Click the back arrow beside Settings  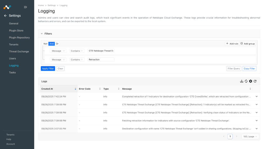point(5,16)
